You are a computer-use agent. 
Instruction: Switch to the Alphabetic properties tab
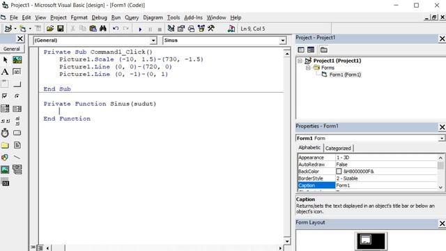coord(309,148)
